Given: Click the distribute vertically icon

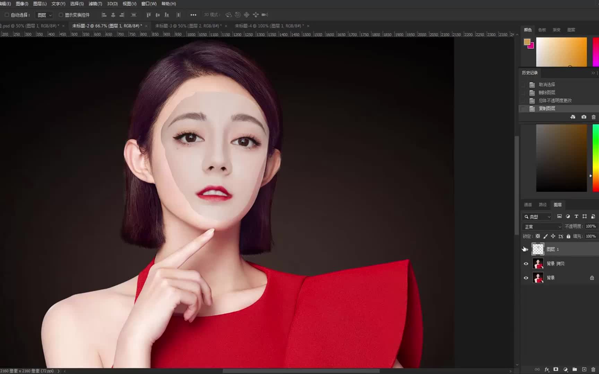Looking at the screenshot, I should [x=133, y=15].
